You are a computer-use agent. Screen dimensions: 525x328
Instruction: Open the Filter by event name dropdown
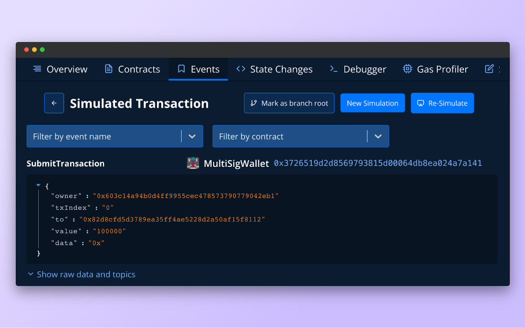(x=115, y=136)
